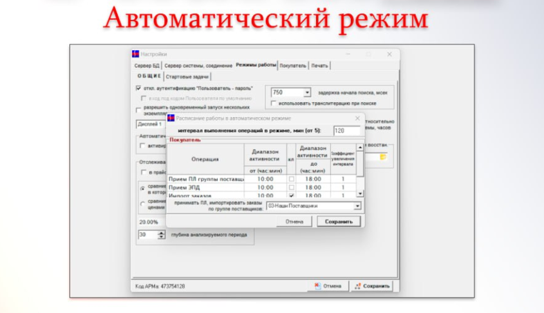Image resolution: width=544 pixels, height=313 pixels.
Task: Switch to the 'Сервер БД' tab
Action: pyautogui.click(x=147, y=66)
